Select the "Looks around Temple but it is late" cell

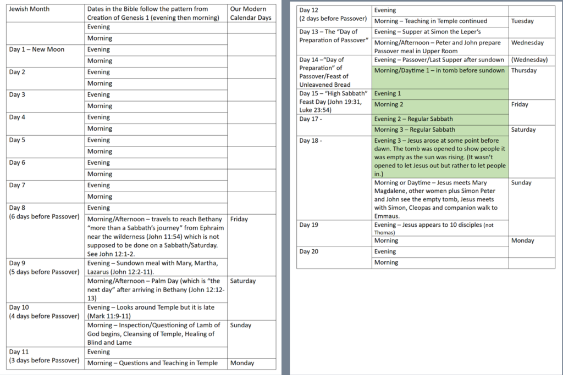[156, 311]
